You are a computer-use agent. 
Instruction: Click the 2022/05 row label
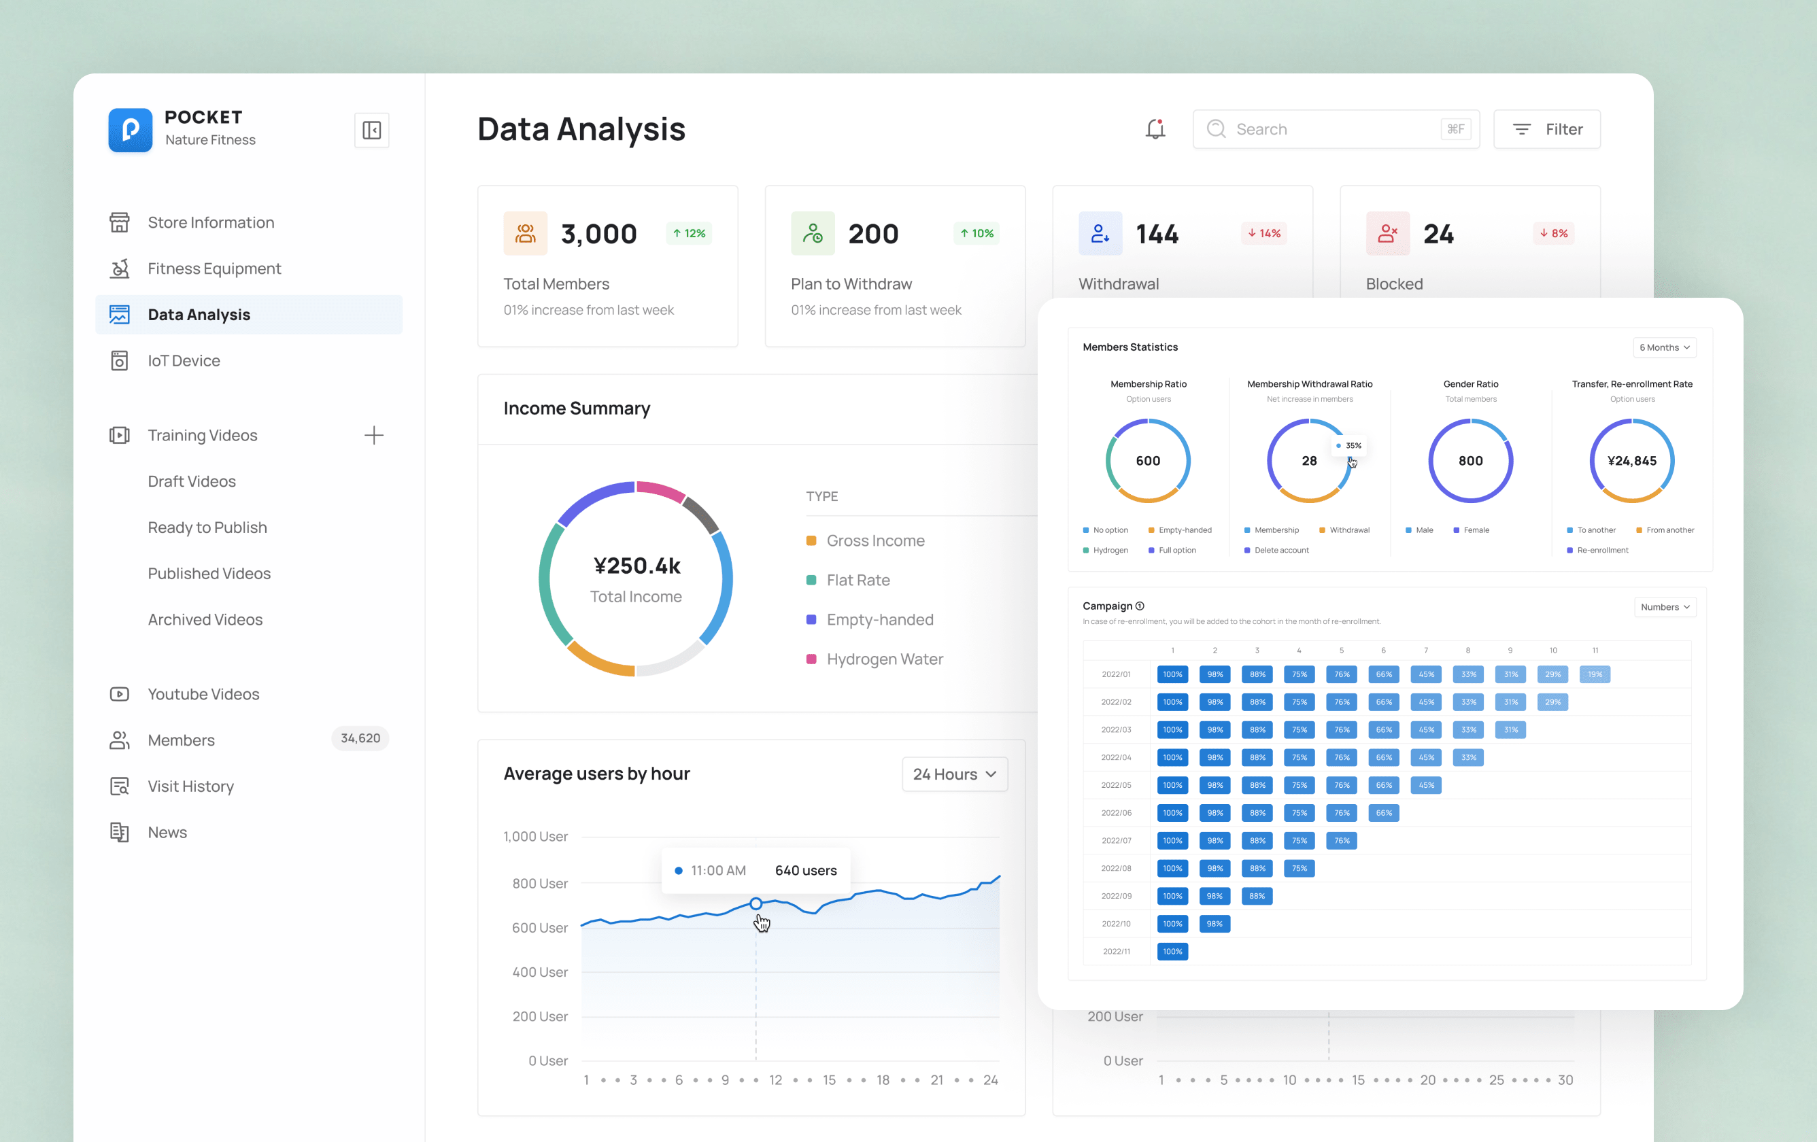click(x=1116, y=785)
